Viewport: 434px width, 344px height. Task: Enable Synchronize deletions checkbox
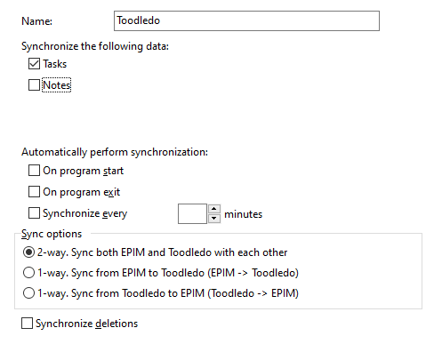(27, 324)
